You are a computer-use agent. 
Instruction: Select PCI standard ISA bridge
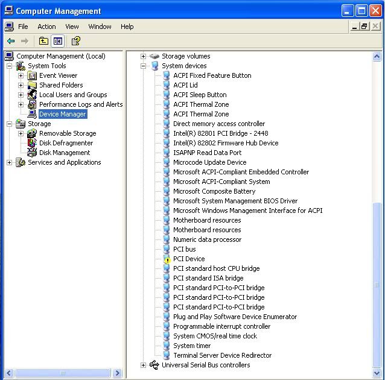208,279
